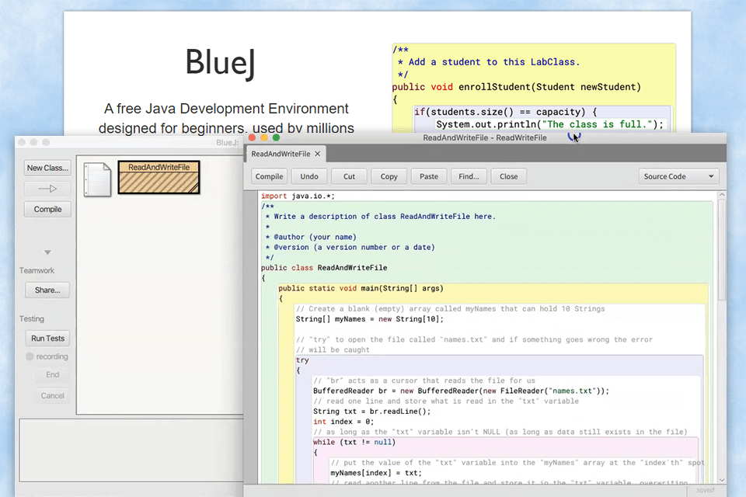Click the Testing section label

click(32, 318)
